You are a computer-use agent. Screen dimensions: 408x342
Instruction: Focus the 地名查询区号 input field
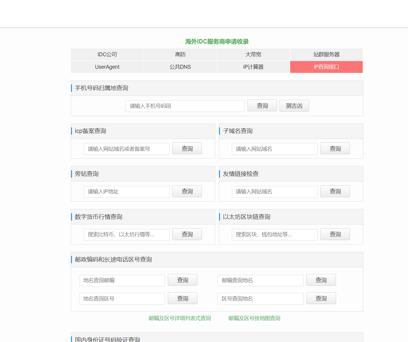pos(122,299)
